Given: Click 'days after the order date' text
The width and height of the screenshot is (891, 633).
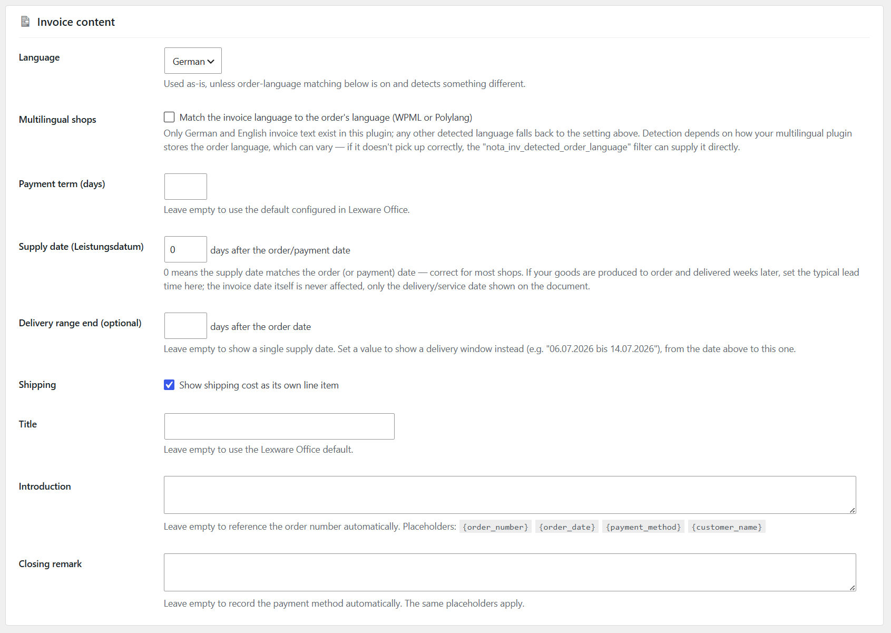Looking at the screenshot, I should [261, 327].
